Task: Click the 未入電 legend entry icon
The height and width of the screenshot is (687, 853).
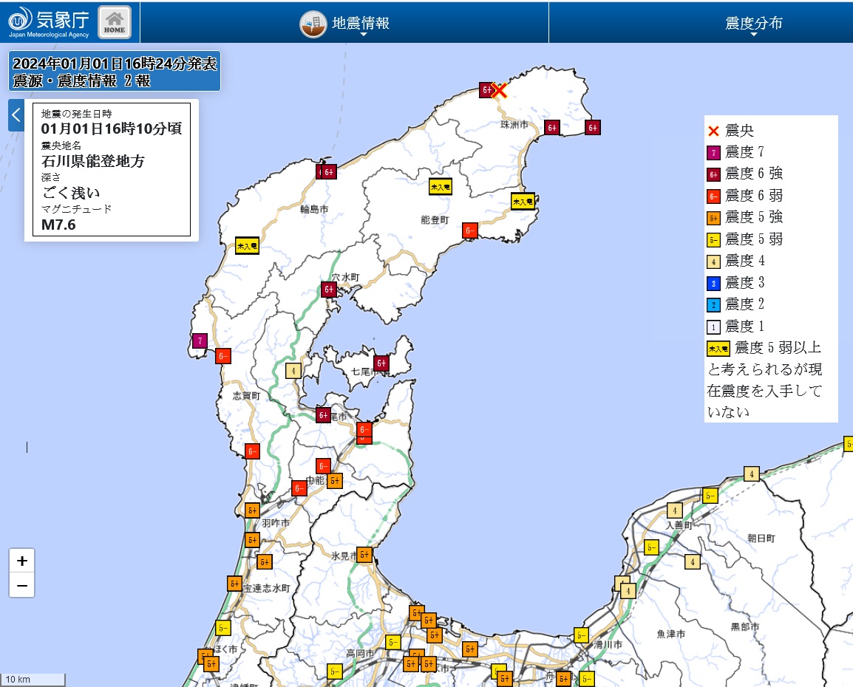Action: (x=718, y=349)
